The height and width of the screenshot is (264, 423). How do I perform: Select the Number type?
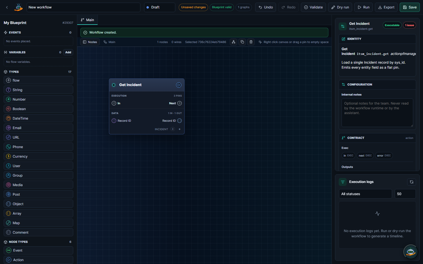click(x=39, y=99)
